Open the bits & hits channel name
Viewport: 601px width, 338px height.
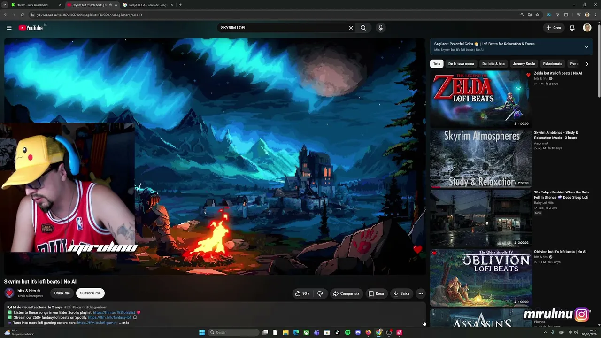click(27, 291)
